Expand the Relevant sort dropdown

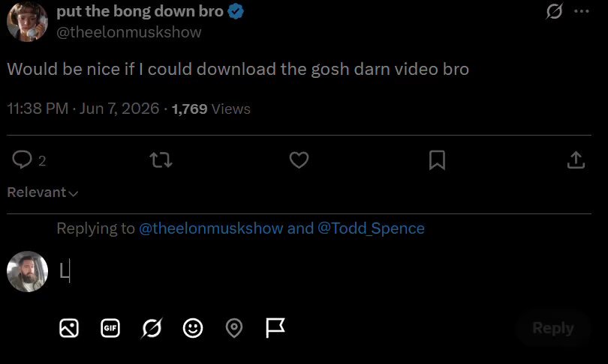[43, 192]
